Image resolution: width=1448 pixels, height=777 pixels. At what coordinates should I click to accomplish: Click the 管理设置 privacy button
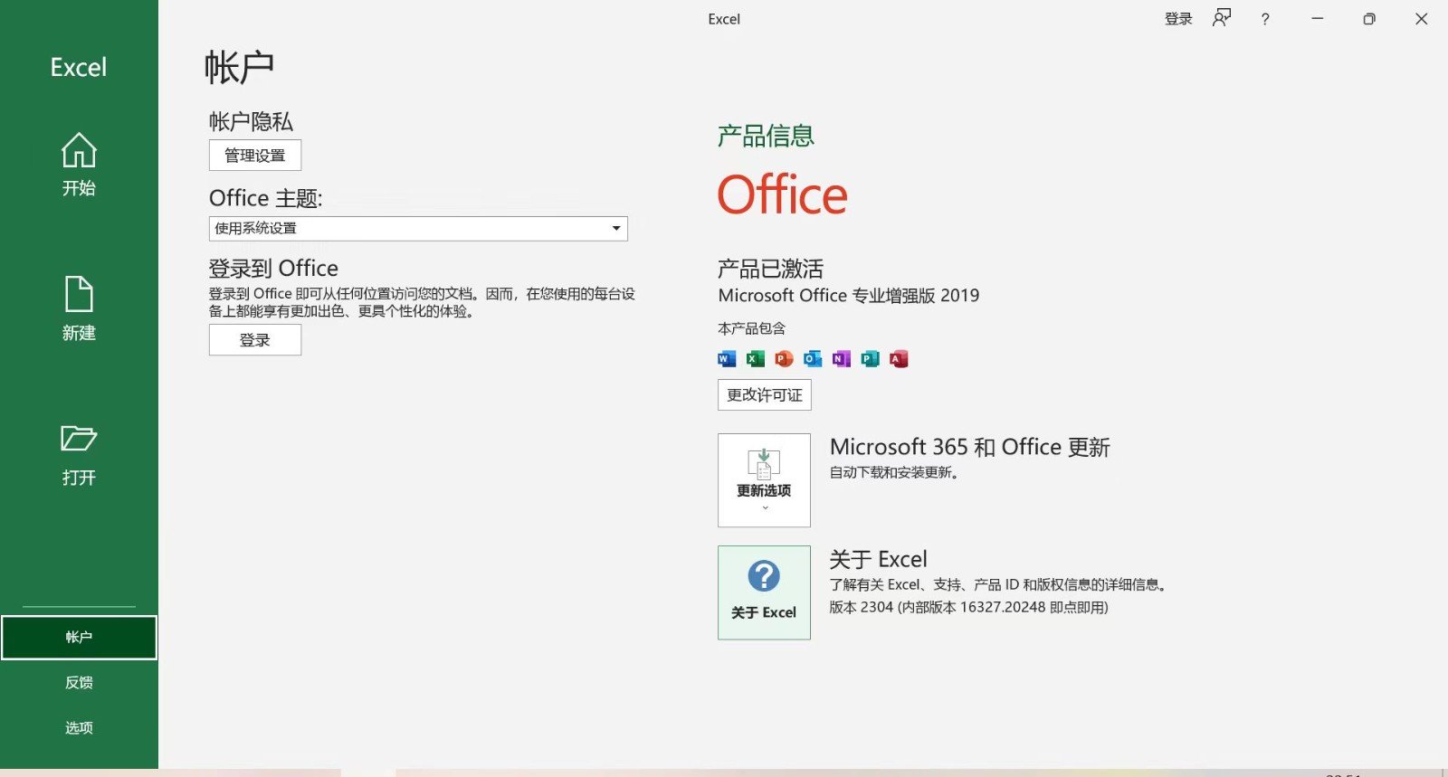255,156
